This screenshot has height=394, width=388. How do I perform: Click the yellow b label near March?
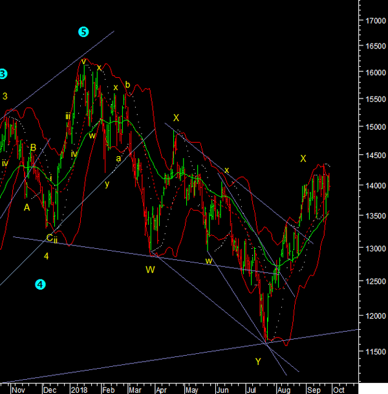(x=127, y=84)
